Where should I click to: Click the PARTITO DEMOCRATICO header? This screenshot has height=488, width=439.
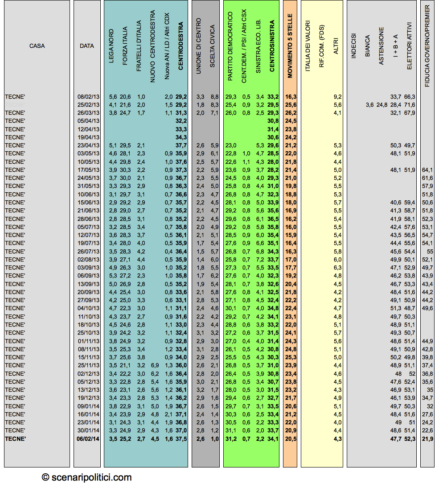pyautogui.click(x=230, y=46)
